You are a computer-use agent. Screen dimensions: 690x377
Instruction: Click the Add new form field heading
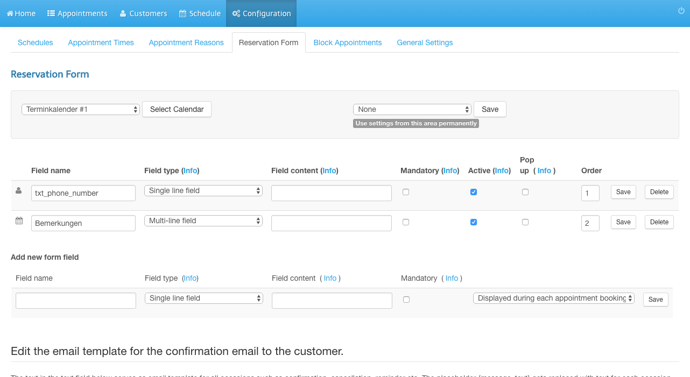pyautogui.click(x=45, y=257)
